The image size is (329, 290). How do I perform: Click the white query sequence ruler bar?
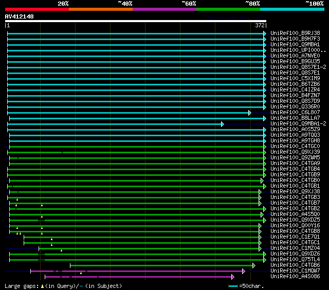(136, 22)
